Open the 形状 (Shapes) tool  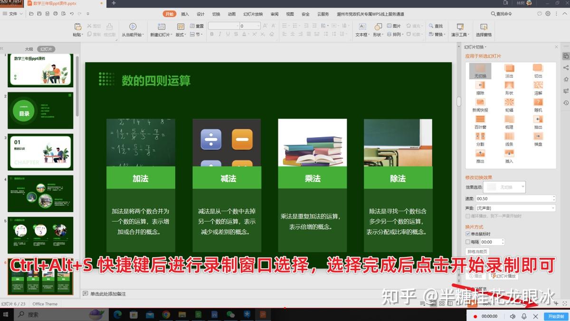(378, 29)
